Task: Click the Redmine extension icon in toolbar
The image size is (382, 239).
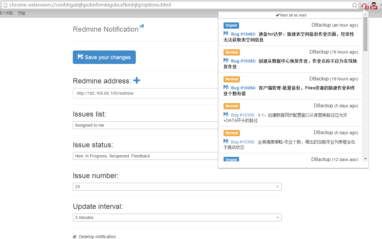Action: click(364, 5)
